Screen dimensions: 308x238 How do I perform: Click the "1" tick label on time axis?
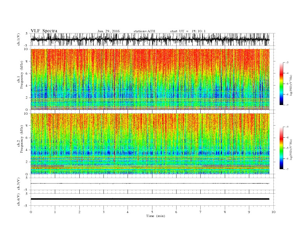click(x=55, y=212)
